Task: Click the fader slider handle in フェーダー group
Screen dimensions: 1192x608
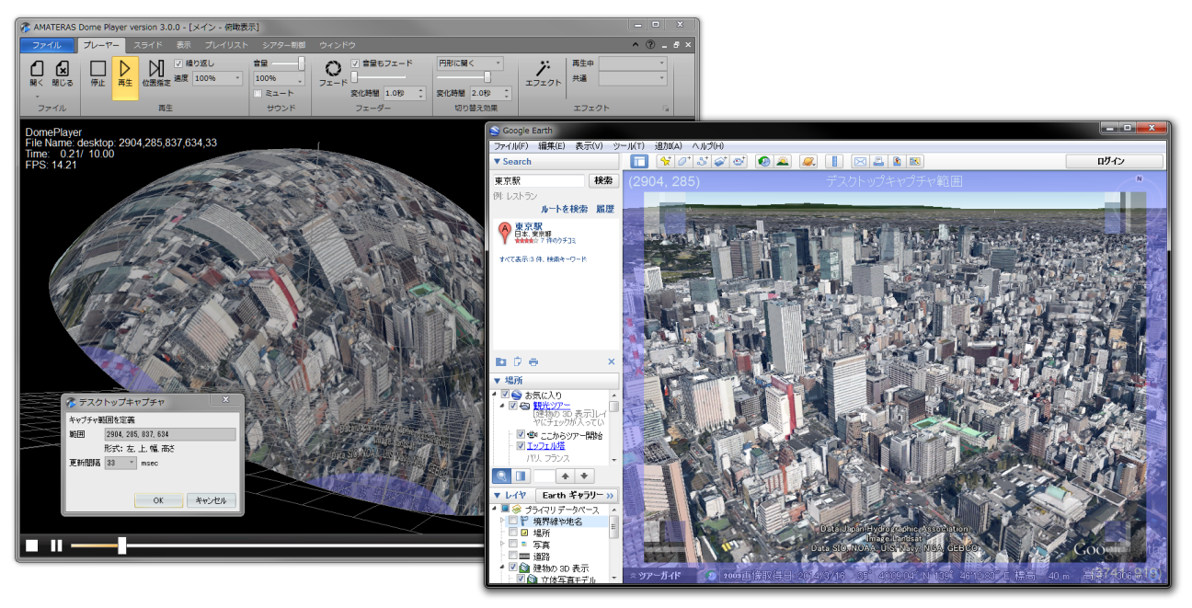Action: (x=352, y=77)
